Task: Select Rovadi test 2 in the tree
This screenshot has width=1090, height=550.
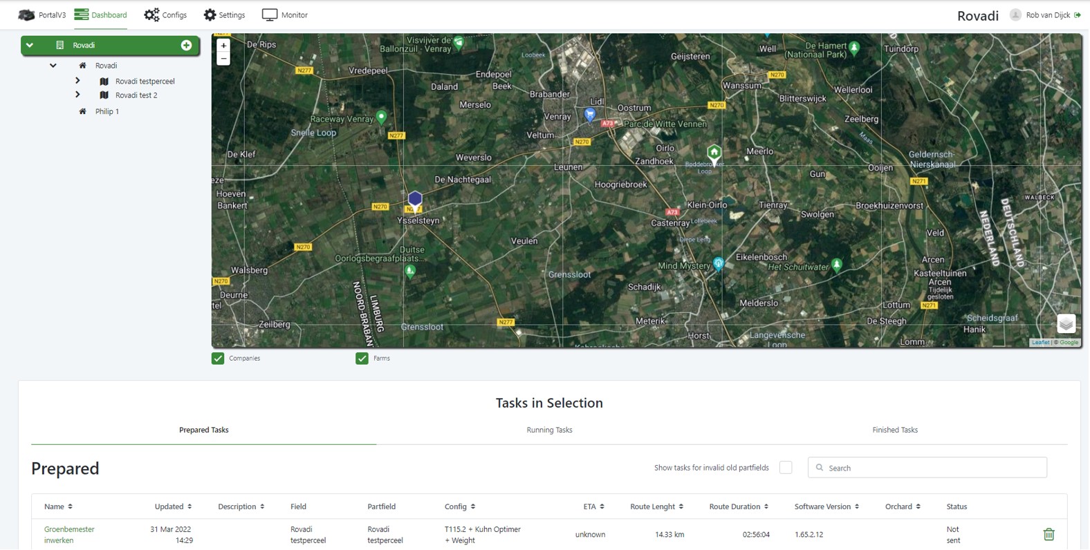Action: 136,95
